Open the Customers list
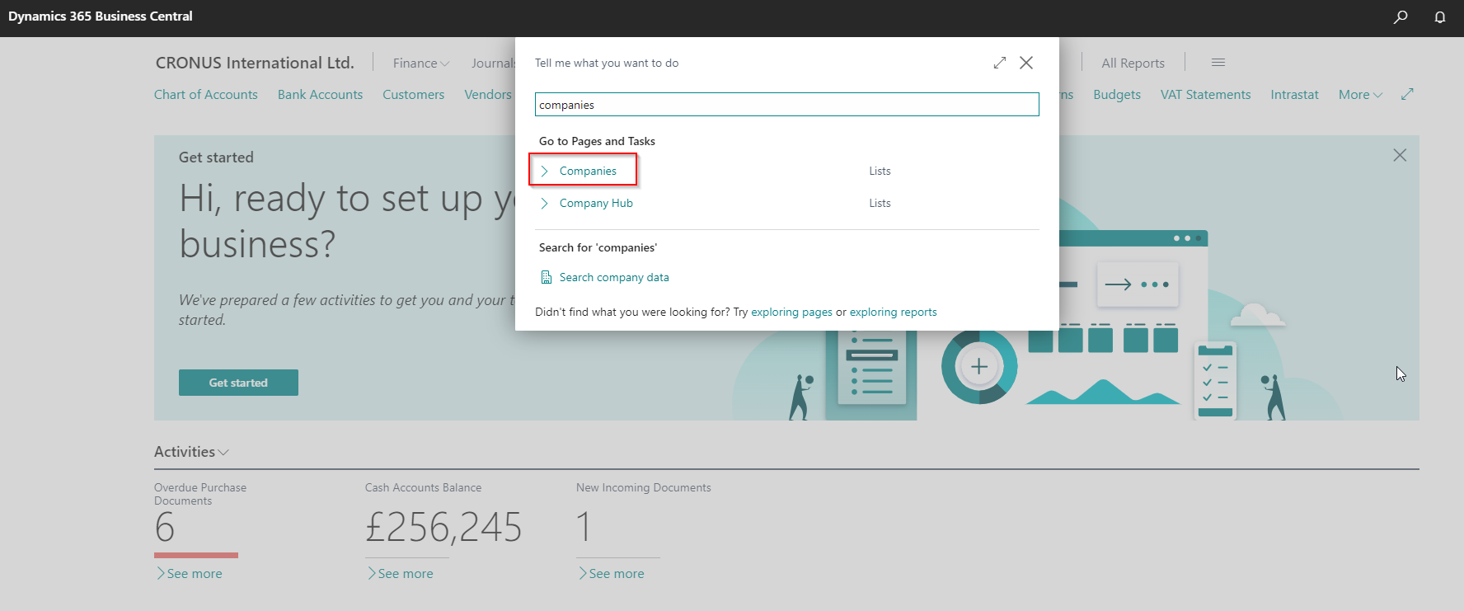The image size is (1464, 611). [x=413, y=95]
